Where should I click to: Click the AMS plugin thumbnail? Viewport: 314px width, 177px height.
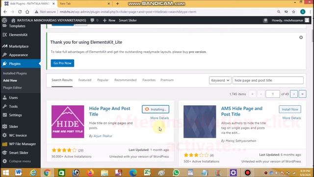pyautogui.click(x=200, y=121)
